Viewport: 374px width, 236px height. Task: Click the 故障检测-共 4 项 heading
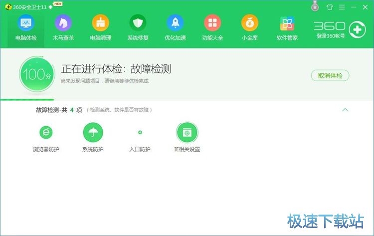click(x=59, y=110)
